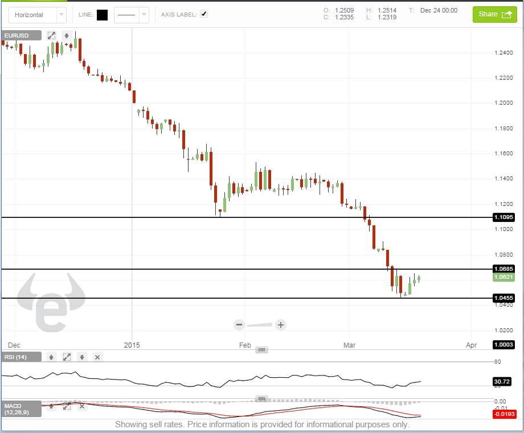Click the EURUSD instrument label

(x=22, y=35)
